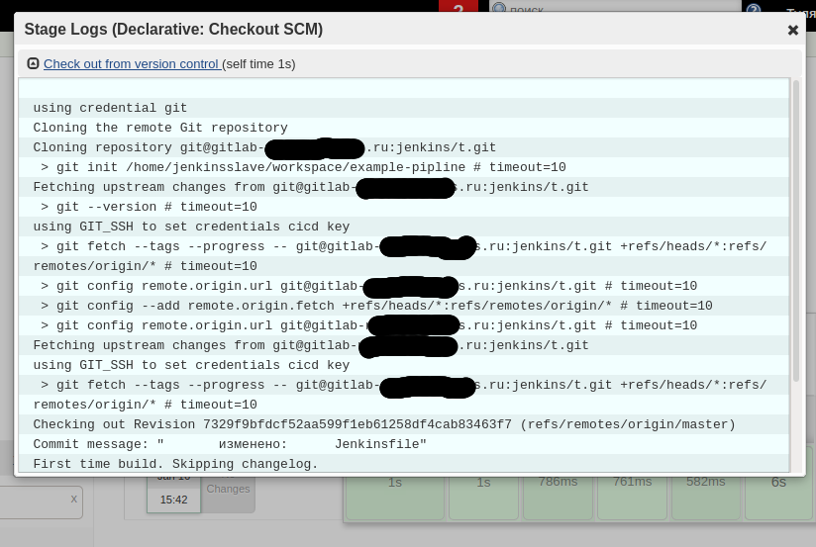This screenshot has width=816, height=547.
Task: Open Check out from version control link
Action: 131,63
